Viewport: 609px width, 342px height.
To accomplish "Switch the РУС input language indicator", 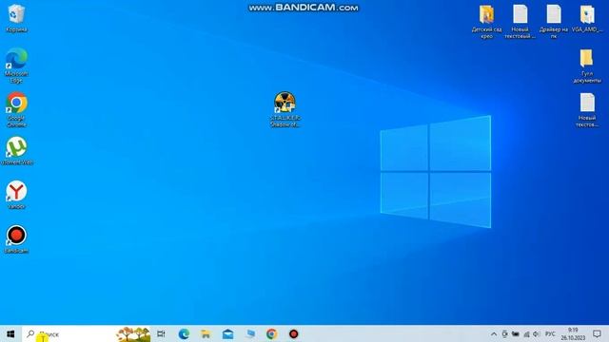I will pos(550,333).
